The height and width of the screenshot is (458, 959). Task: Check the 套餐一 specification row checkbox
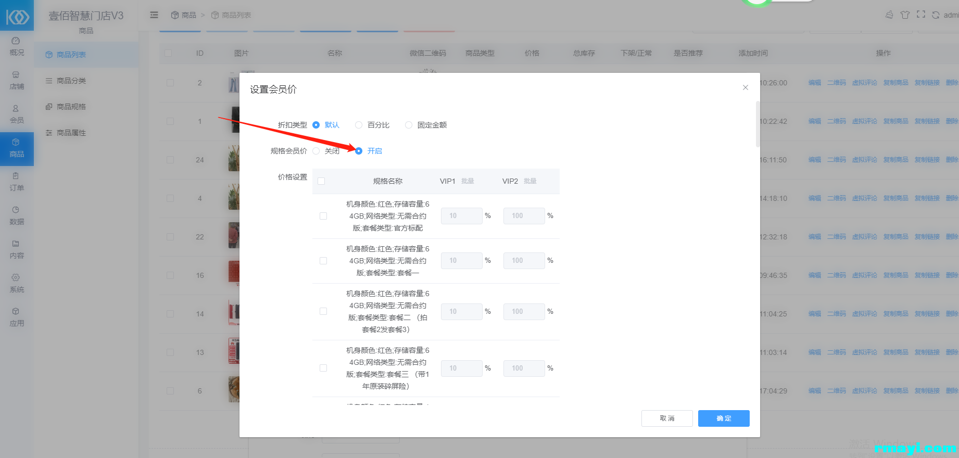pos(323,261)
